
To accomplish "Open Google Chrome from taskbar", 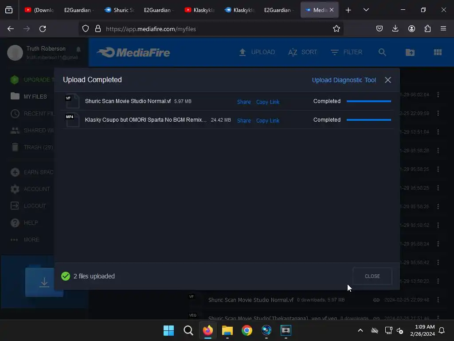I will 247,330.
